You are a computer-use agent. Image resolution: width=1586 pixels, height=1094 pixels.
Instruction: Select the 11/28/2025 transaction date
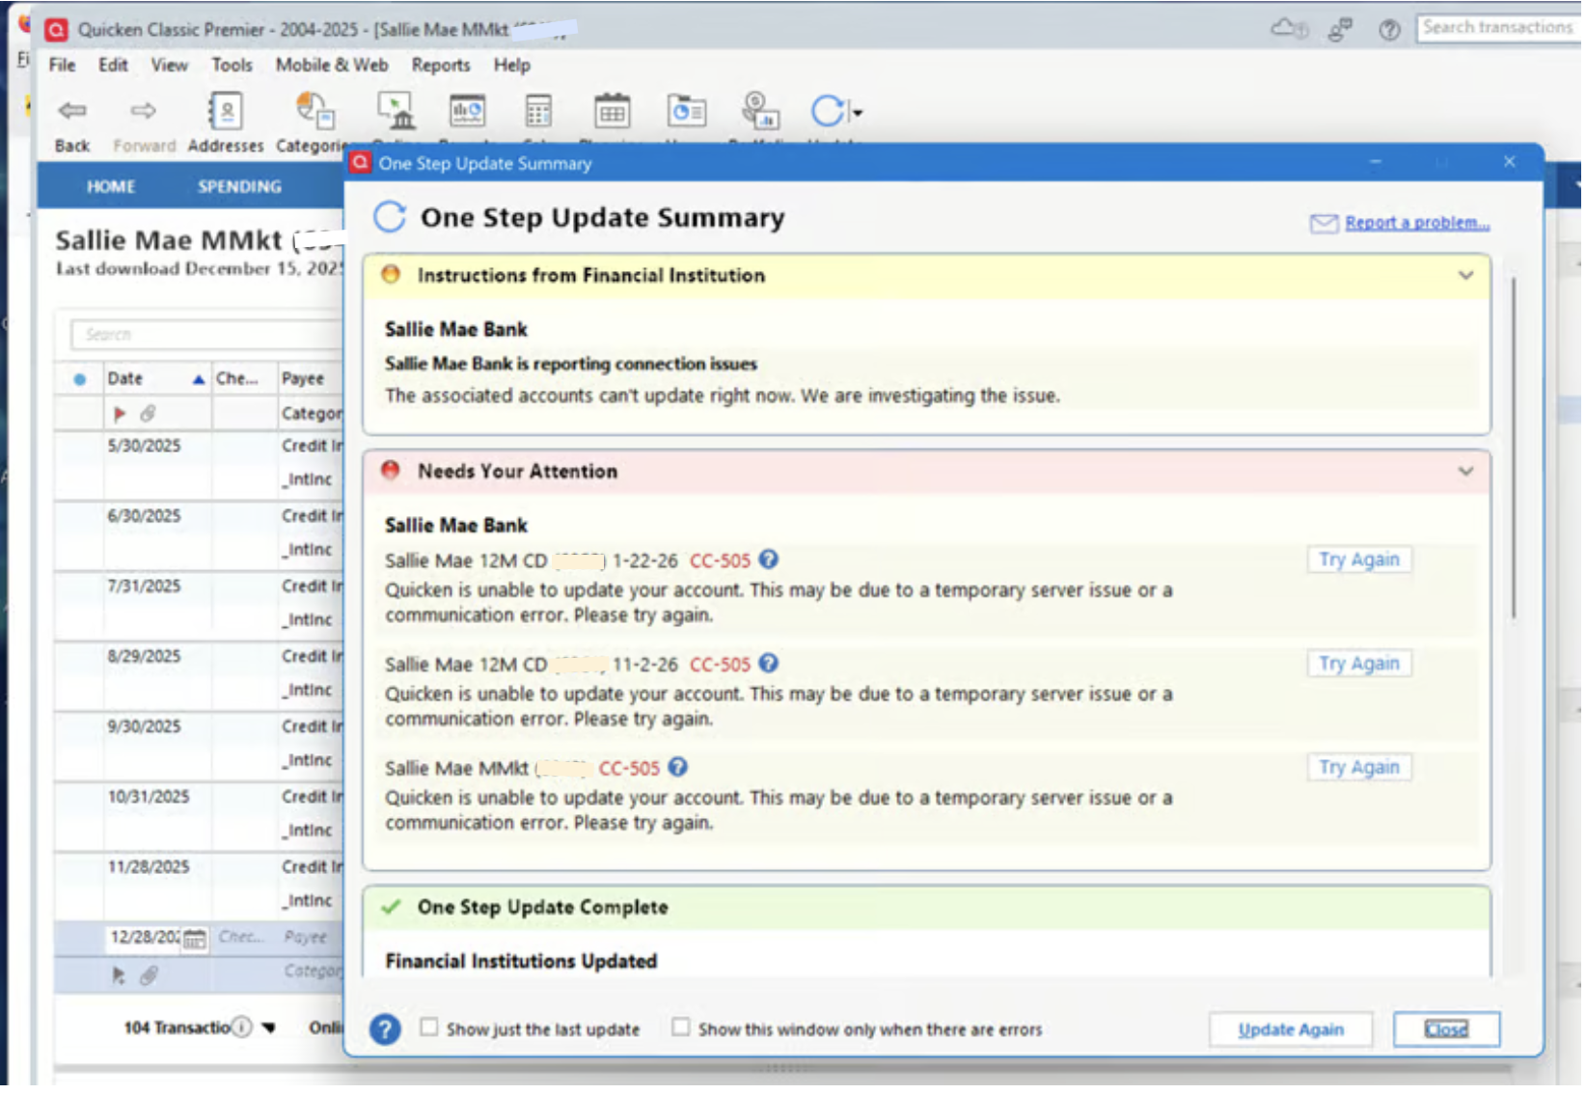(149, 868)
